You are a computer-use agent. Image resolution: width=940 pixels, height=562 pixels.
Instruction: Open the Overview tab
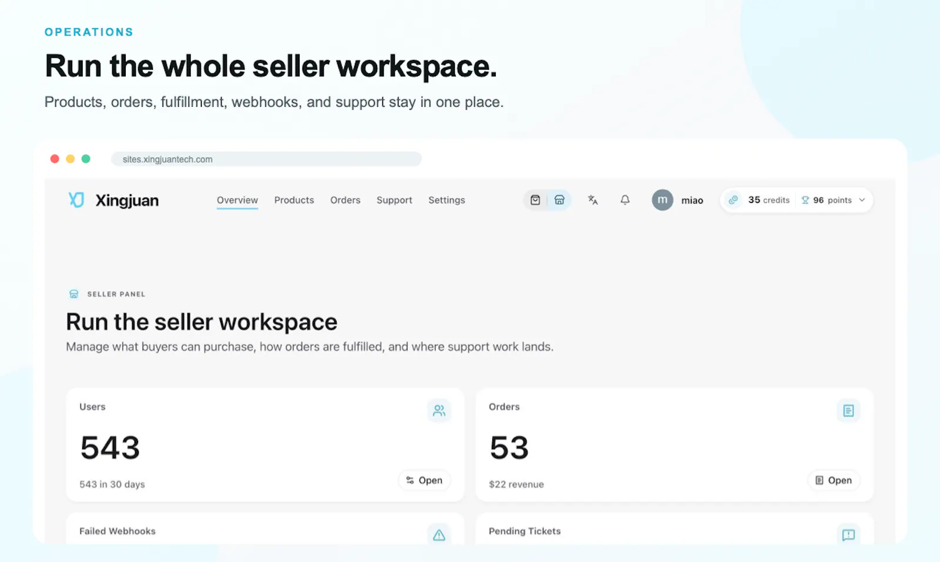coord(237,200)
